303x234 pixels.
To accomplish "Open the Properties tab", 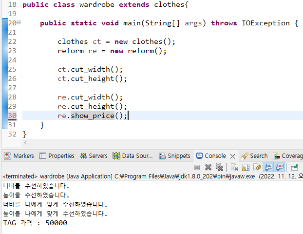I will pos(57,156).
